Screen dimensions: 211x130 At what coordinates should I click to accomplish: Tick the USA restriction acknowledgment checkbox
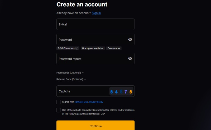59,110
